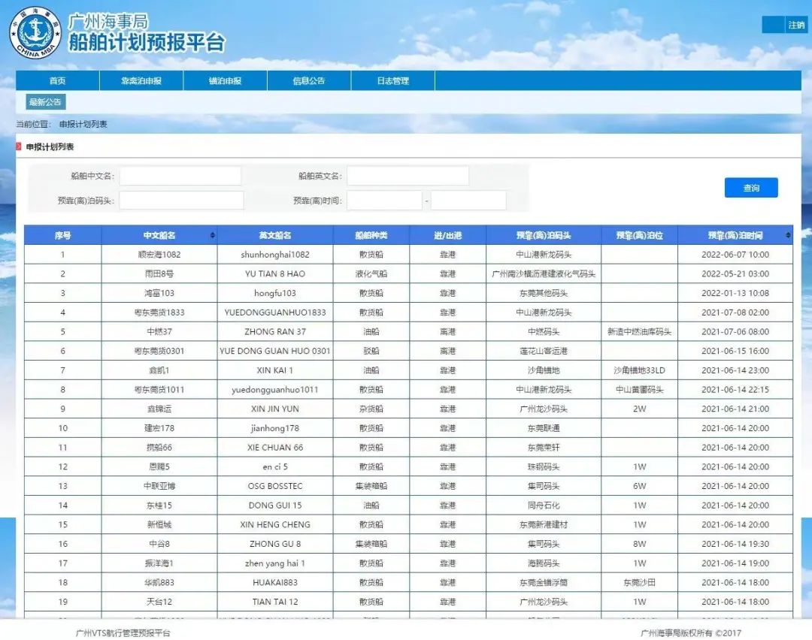Select the 预靠(离)泊码头 input field
The width and height of the screenshot is (812, 640).
[181, 201]
